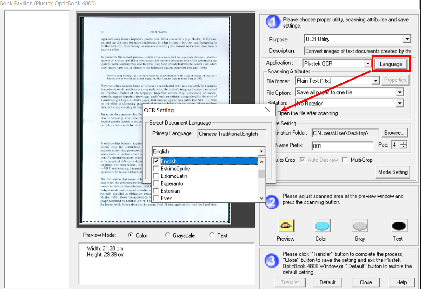Expand the Rotation dropdown
Image resolution: width=421 pixels, height=289 pixels.
pyautogui.click(x=400, y=103)
